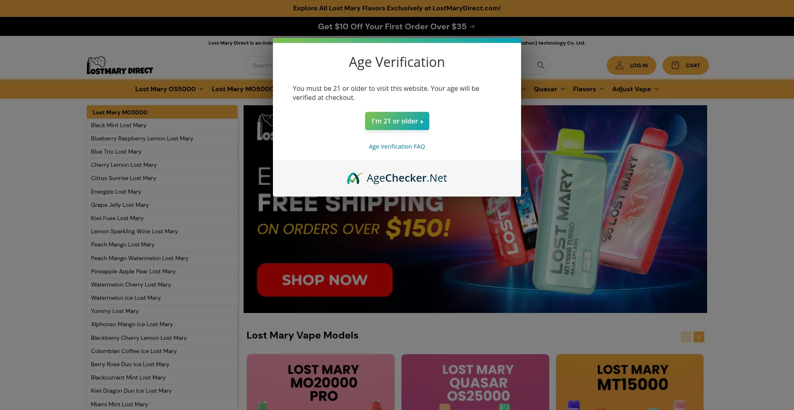This screenshot has width=794, height=410.
Task: Go to previous vape model slide arrow
Action: coord(686,337)
